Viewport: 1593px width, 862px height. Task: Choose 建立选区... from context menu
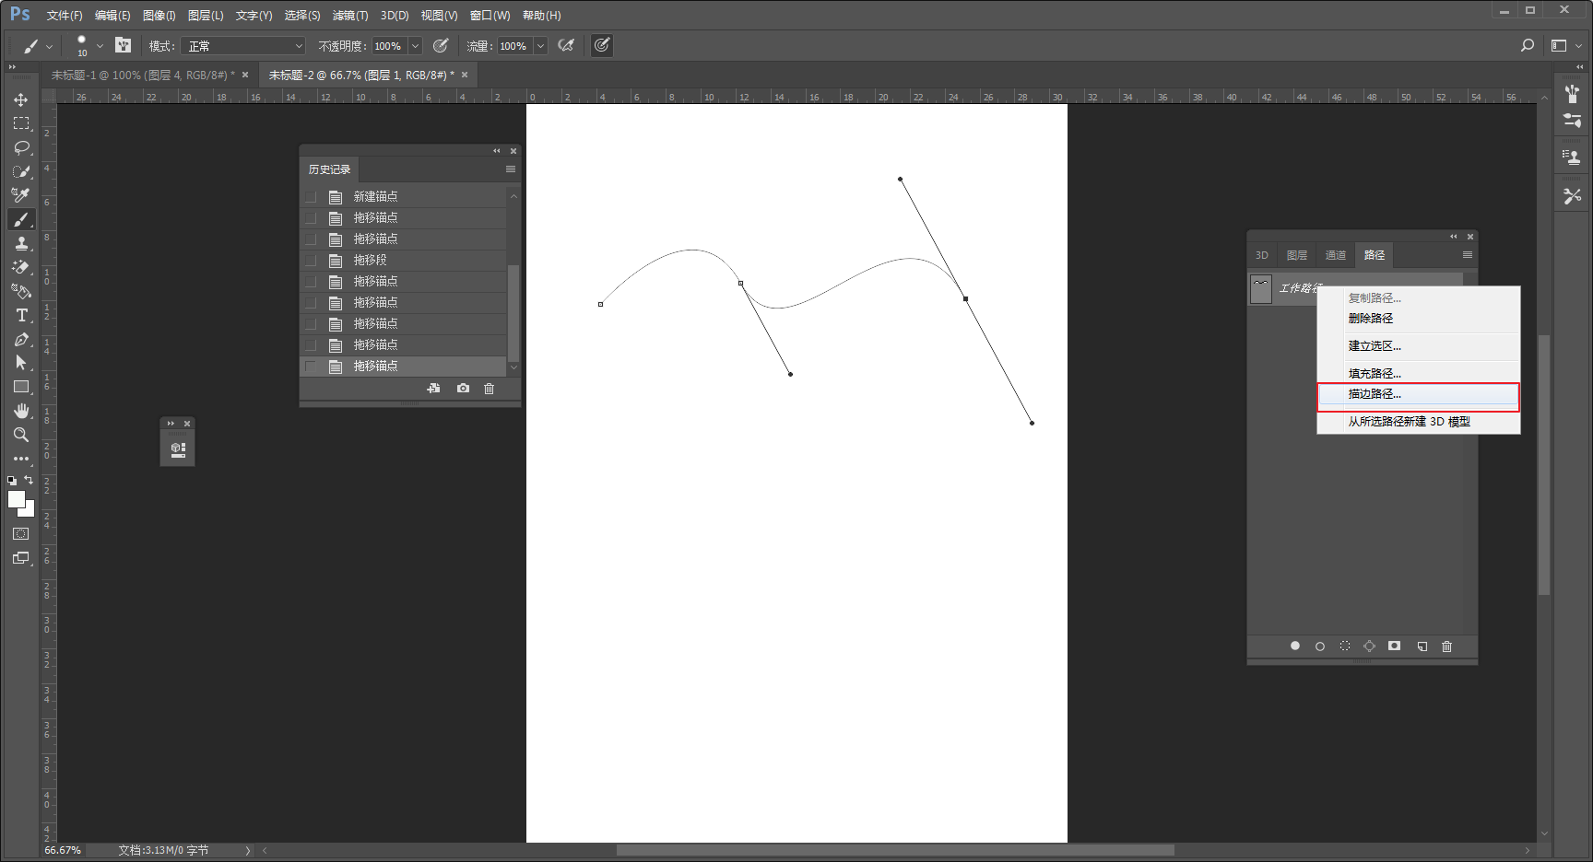(1418, 346)
